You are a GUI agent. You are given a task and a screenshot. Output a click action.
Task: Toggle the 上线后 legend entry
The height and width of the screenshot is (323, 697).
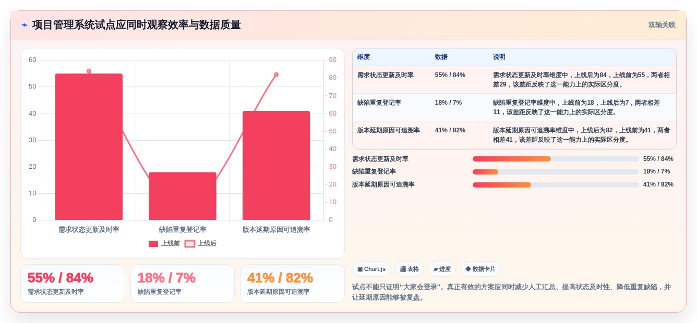click(x=201, y=243)
